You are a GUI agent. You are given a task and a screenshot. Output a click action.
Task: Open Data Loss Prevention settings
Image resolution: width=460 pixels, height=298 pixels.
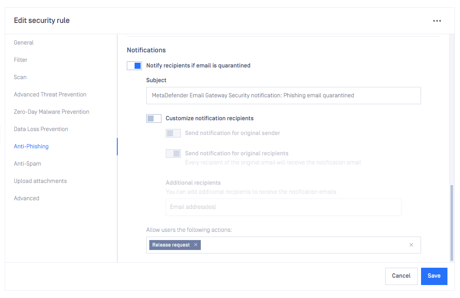pos(41,129)
